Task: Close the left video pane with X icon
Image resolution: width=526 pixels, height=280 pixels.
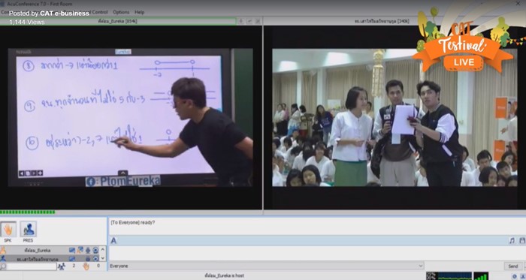Action: (258, 21)
